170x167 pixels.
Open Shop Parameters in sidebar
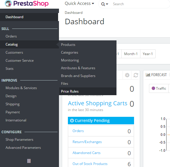19,140
